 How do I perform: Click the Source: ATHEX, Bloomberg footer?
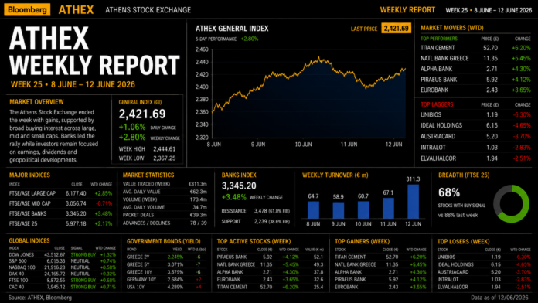point(40,298)
